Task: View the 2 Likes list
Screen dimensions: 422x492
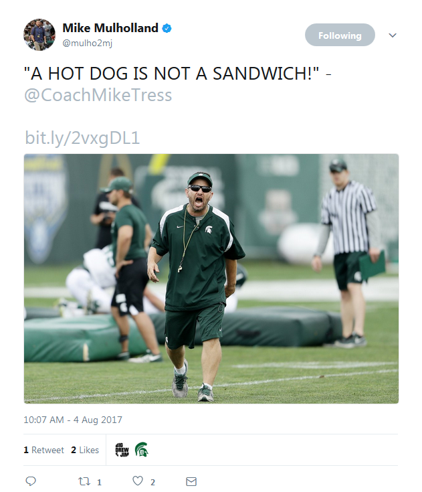Action: (85, 450)
